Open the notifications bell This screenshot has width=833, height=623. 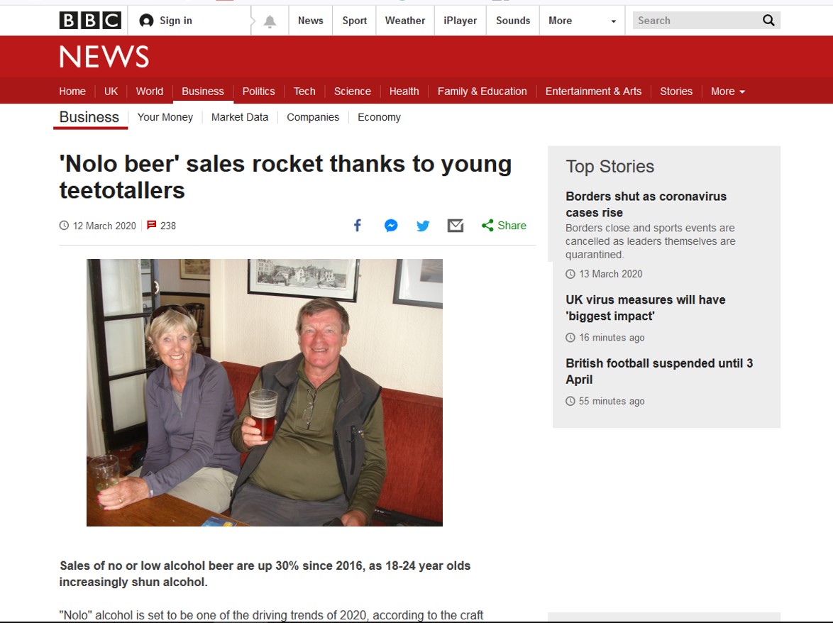(x=270, y=21)
